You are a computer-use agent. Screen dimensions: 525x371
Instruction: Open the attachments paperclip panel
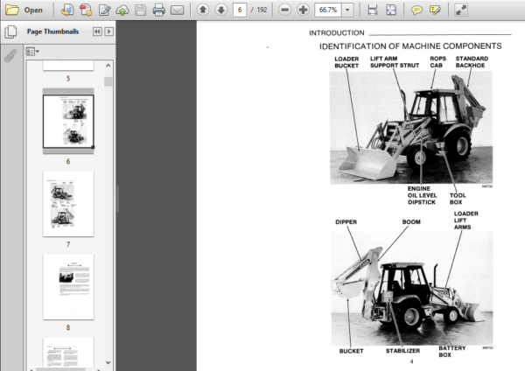tap(10, 55)
